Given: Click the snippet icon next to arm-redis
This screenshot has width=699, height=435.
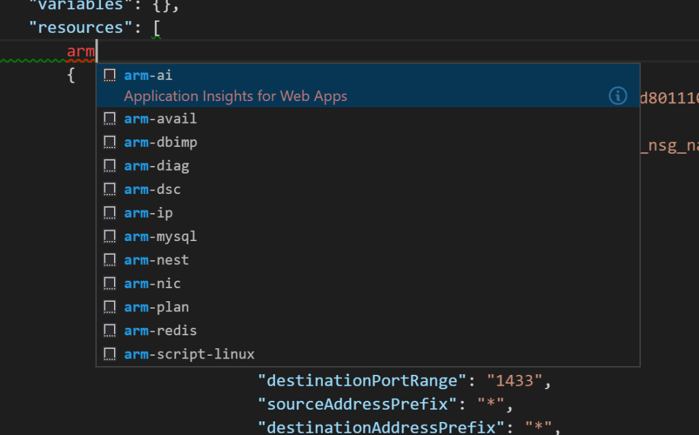Looking at the screenshot, I should pos(109,330).
